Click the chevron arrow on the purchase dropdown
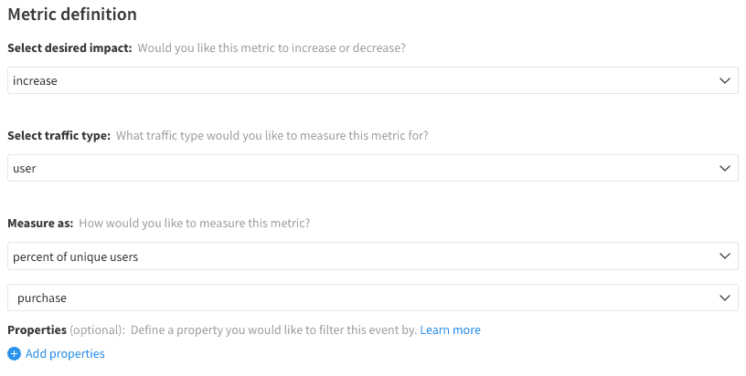 click(x=725, y=298)
